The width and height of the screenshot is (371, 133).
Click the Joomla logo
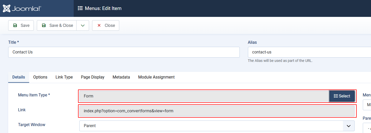coord(22,8)
